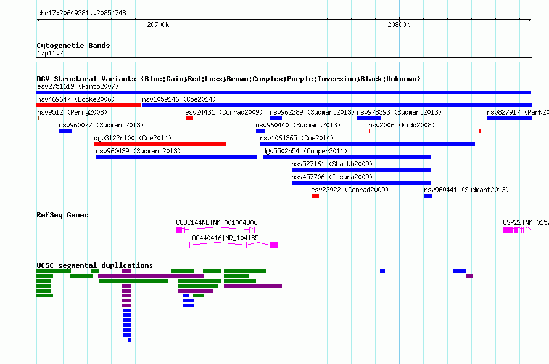Select the nsv1064365 (Coe2014) blue bar

[368, 144]
